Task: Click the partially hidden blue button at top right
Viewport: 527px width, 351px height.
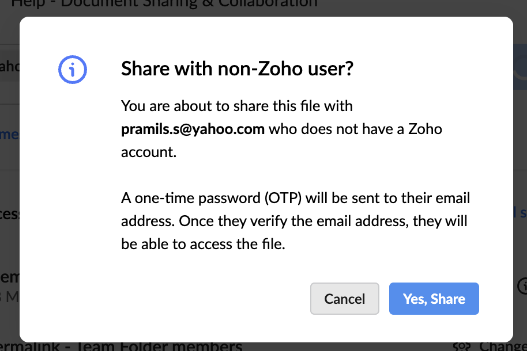Action: coord(520,66)
